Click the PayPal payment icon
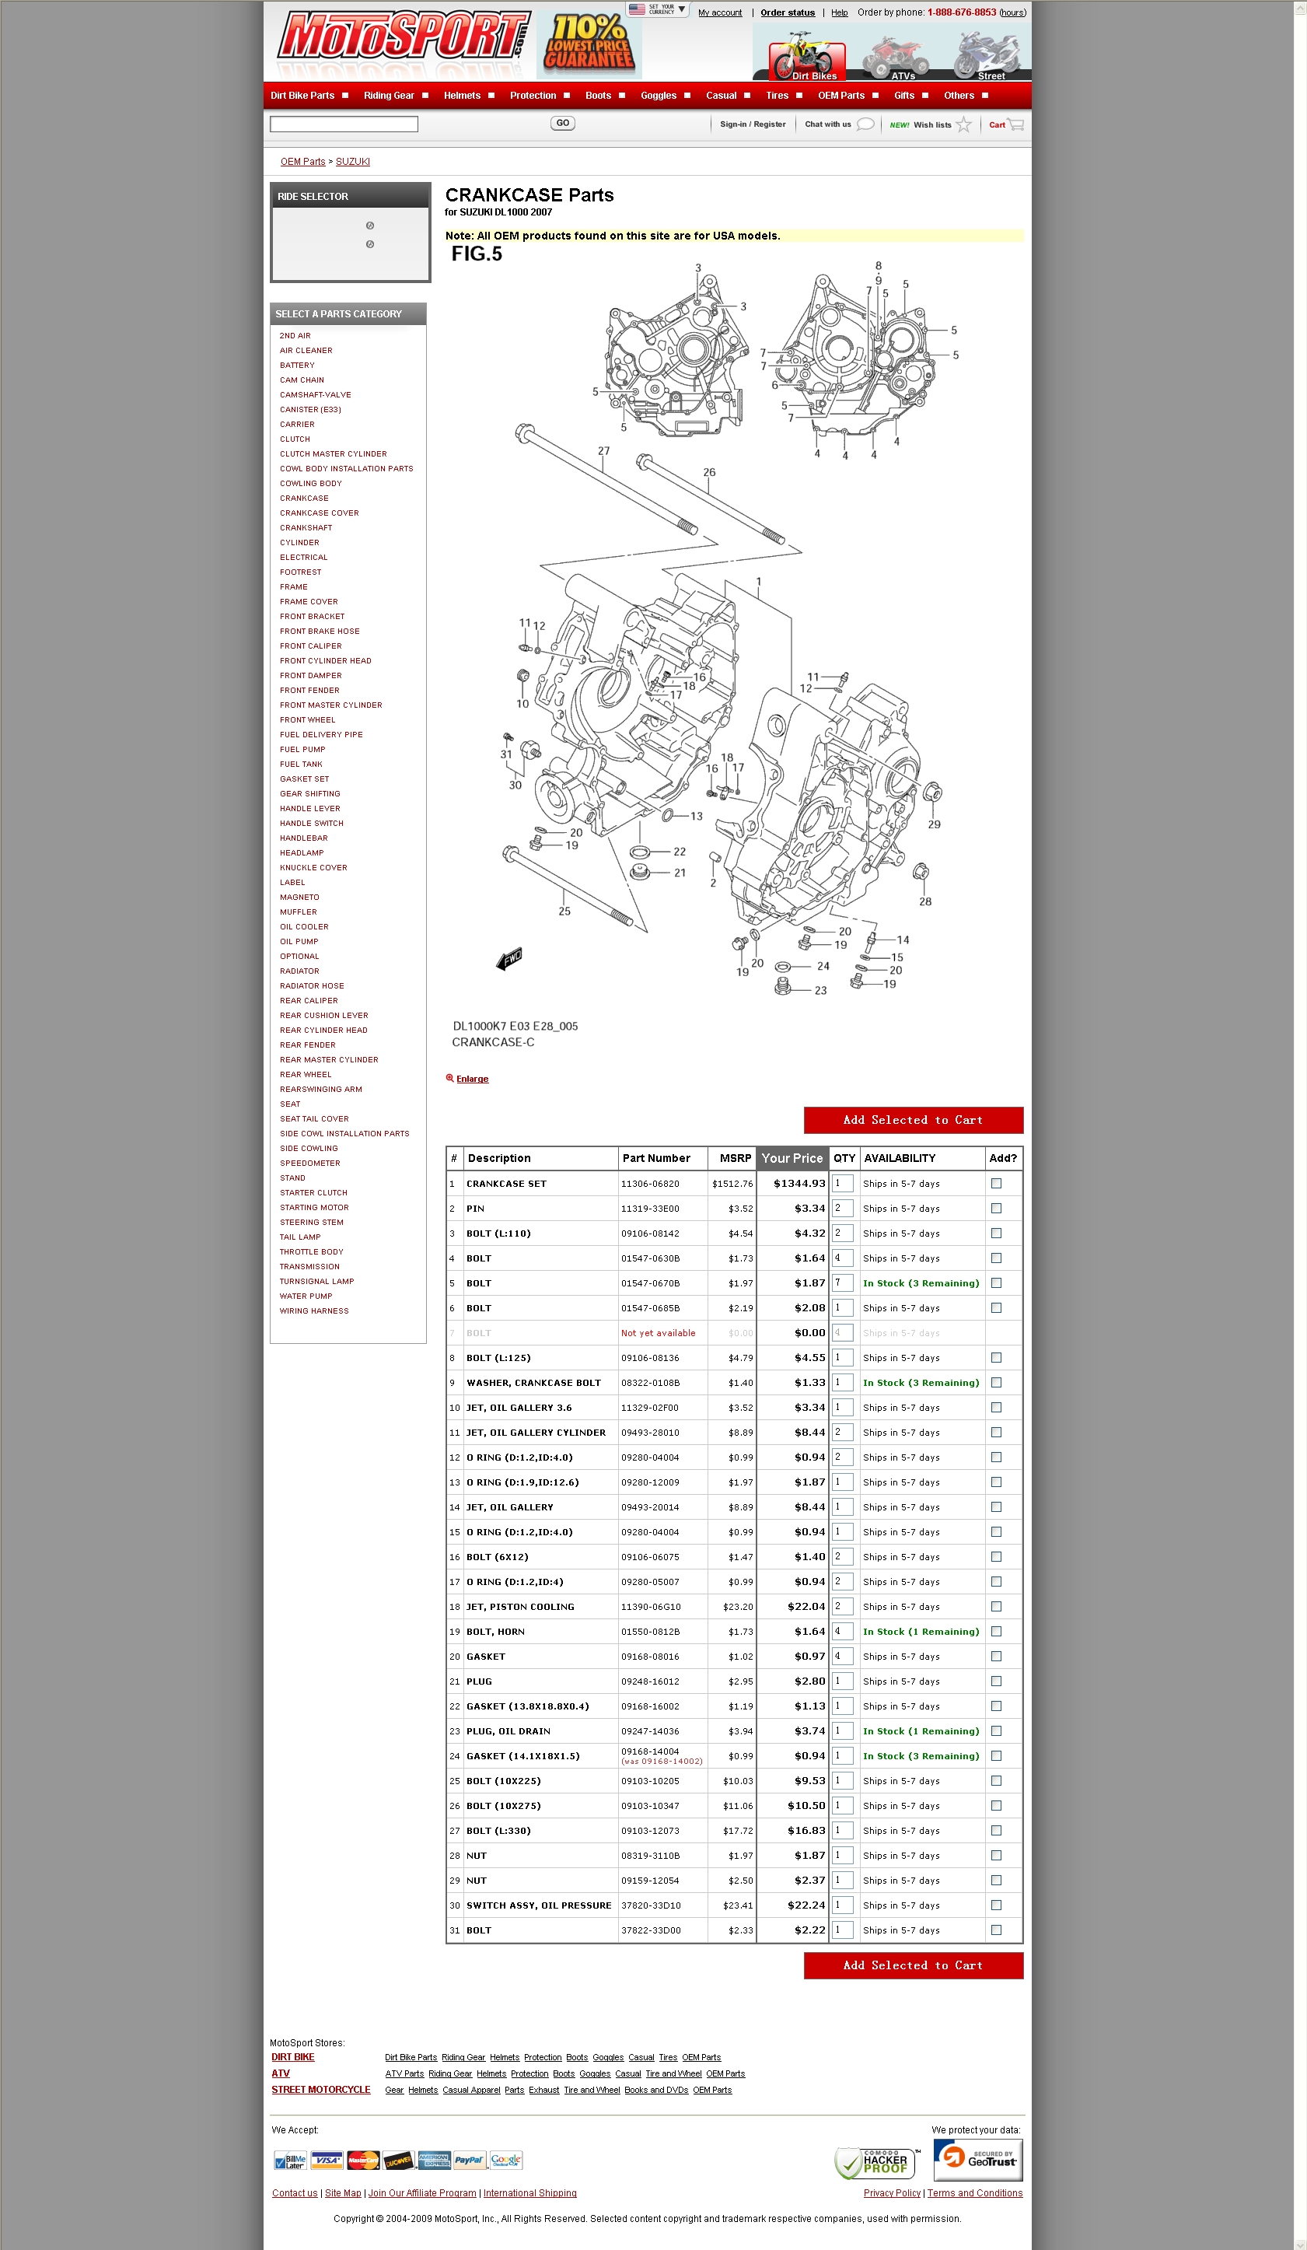This screenshot has width=1307, height=2250. pyautogui.click(x=470, y=2161)
